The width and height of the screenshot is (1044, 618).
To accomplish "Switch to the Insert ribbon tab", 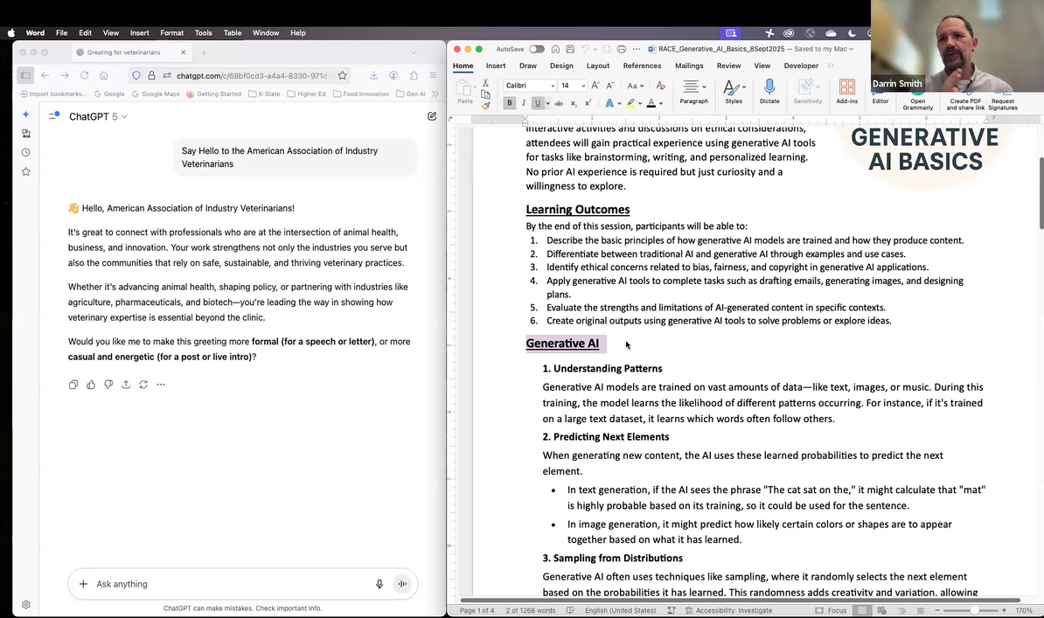I will pos(496,65).
